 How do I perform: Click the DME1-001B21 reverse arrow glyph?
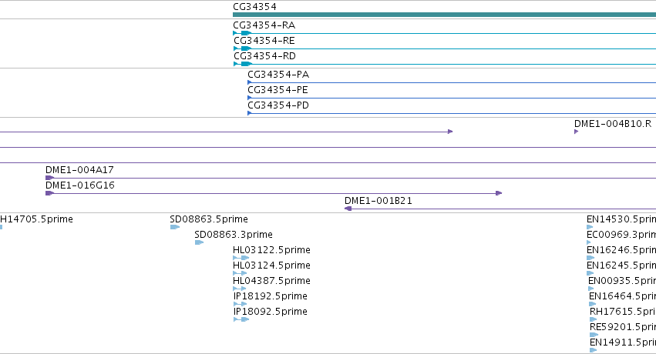point(348,209)
